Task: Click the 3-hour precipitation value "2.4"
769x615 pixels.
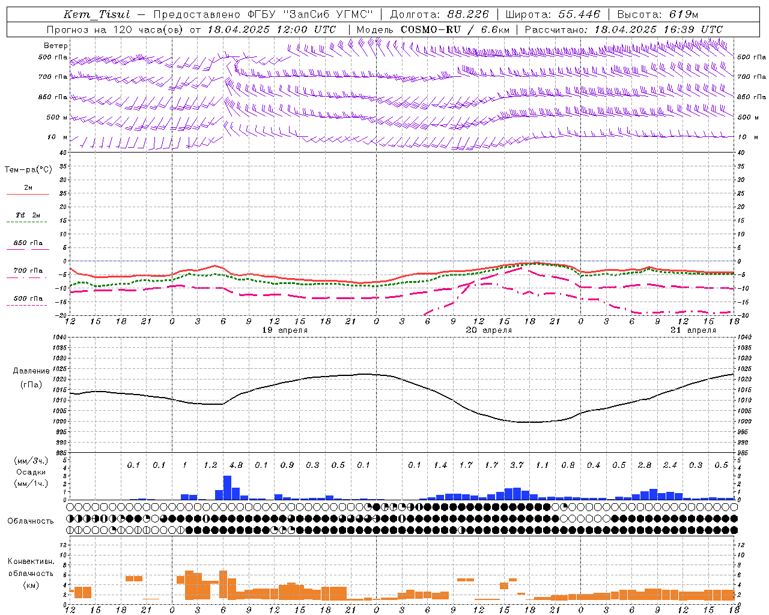Action: [x=670, y=465]
